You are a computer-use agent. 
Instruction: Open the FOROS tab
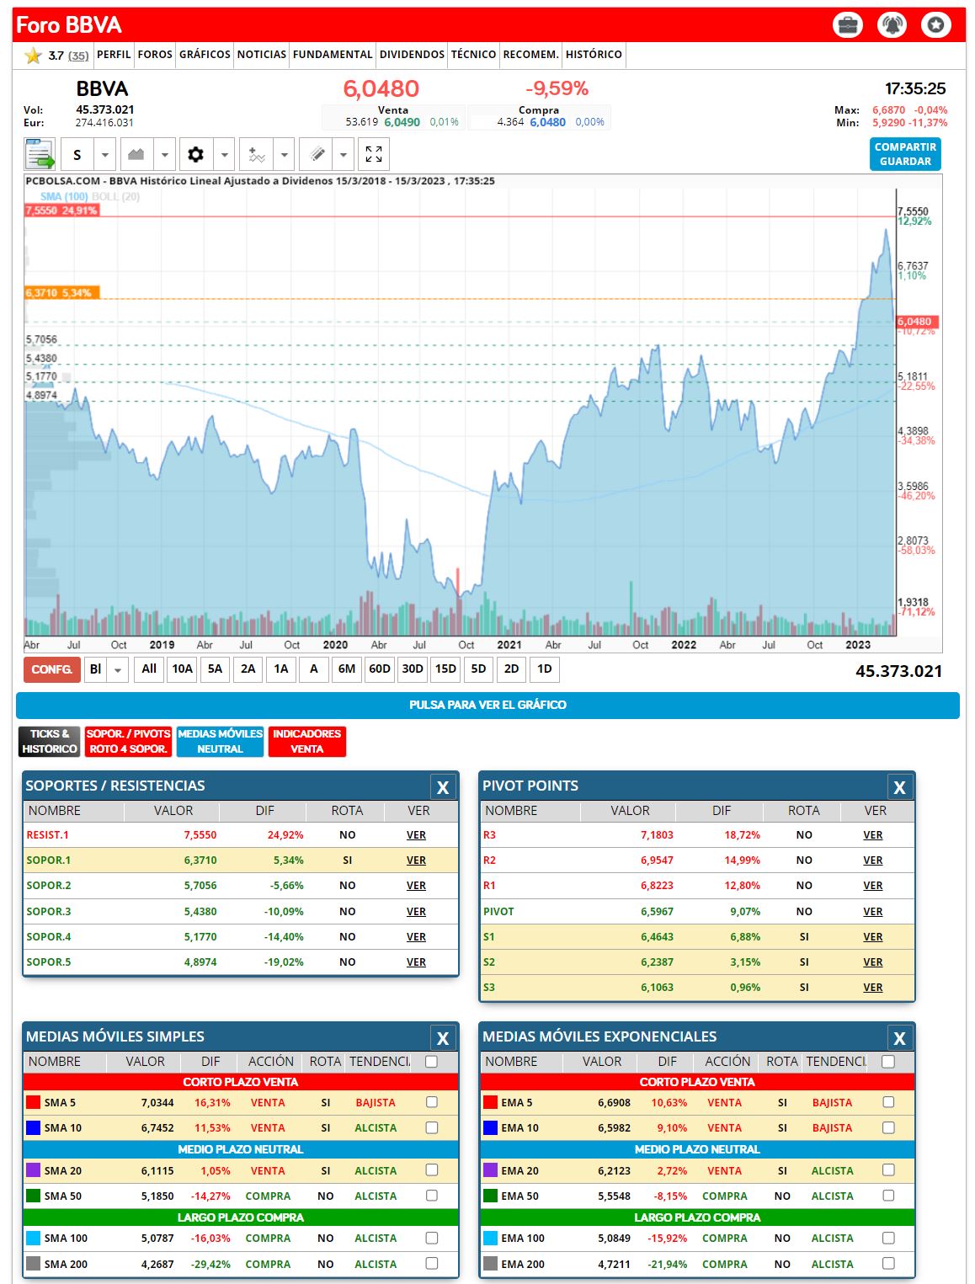tap(155, 55)
